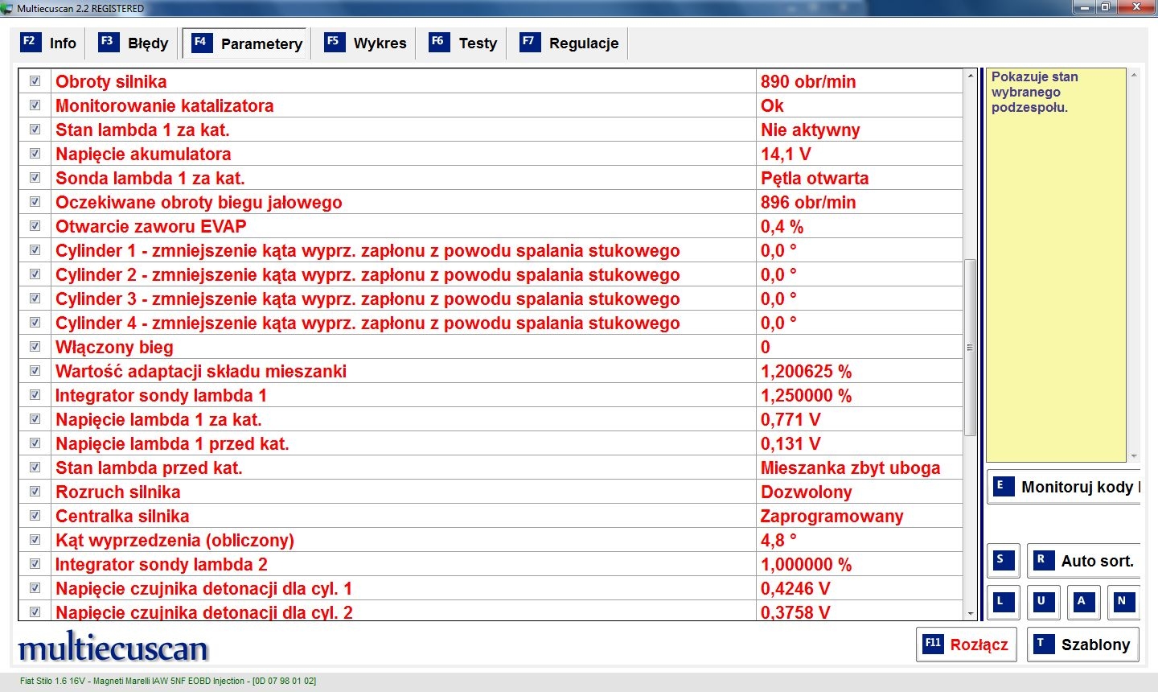The height and width of the screenshot is (692, 1158).
Task: Click the 1,200625 % adaptation value
Action: pyautogui.click(x=806, y=371)
